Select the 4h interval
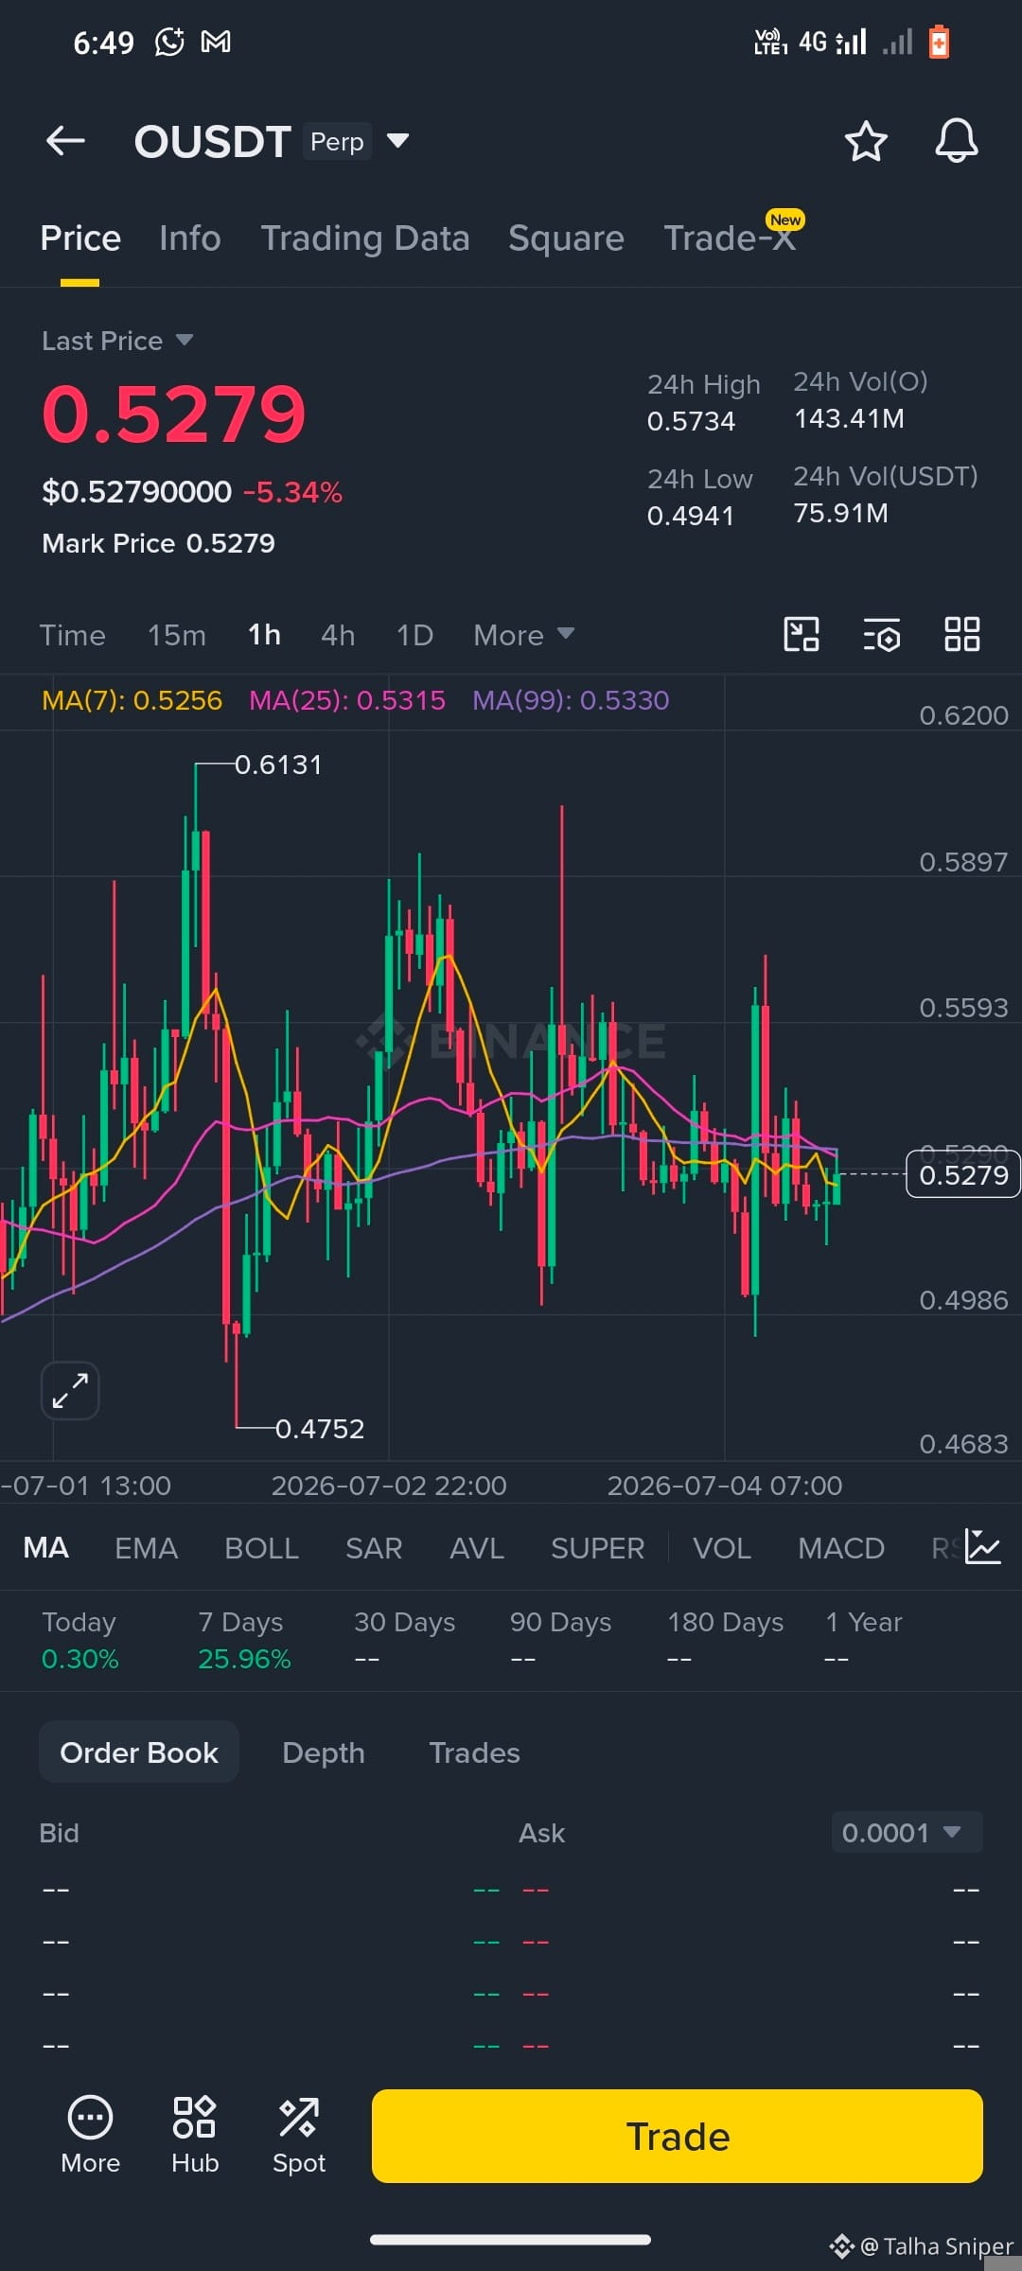Screen dimensions: 1022x2271 338,635
